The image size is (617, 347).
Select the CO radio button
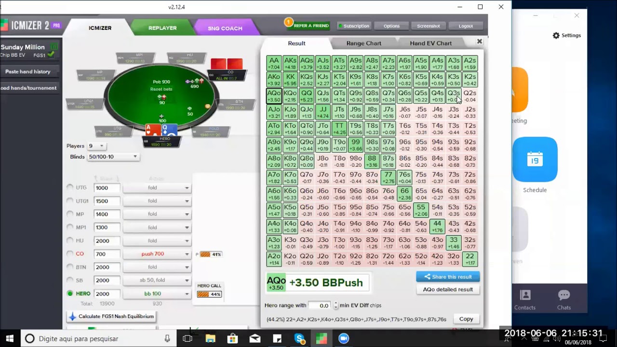70,254
